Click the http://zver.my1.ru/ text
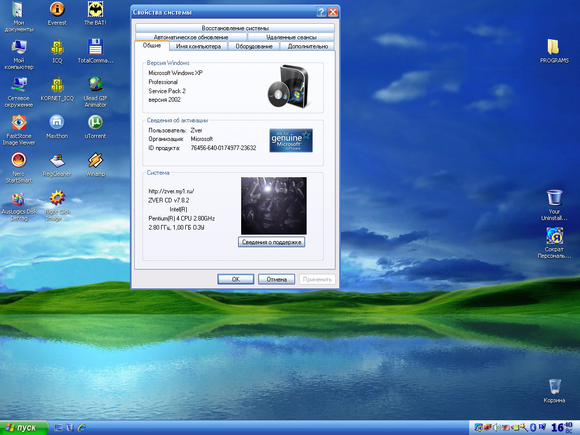Image resolution: width=580 pixels, height=435 pixels. click(171, 191)
